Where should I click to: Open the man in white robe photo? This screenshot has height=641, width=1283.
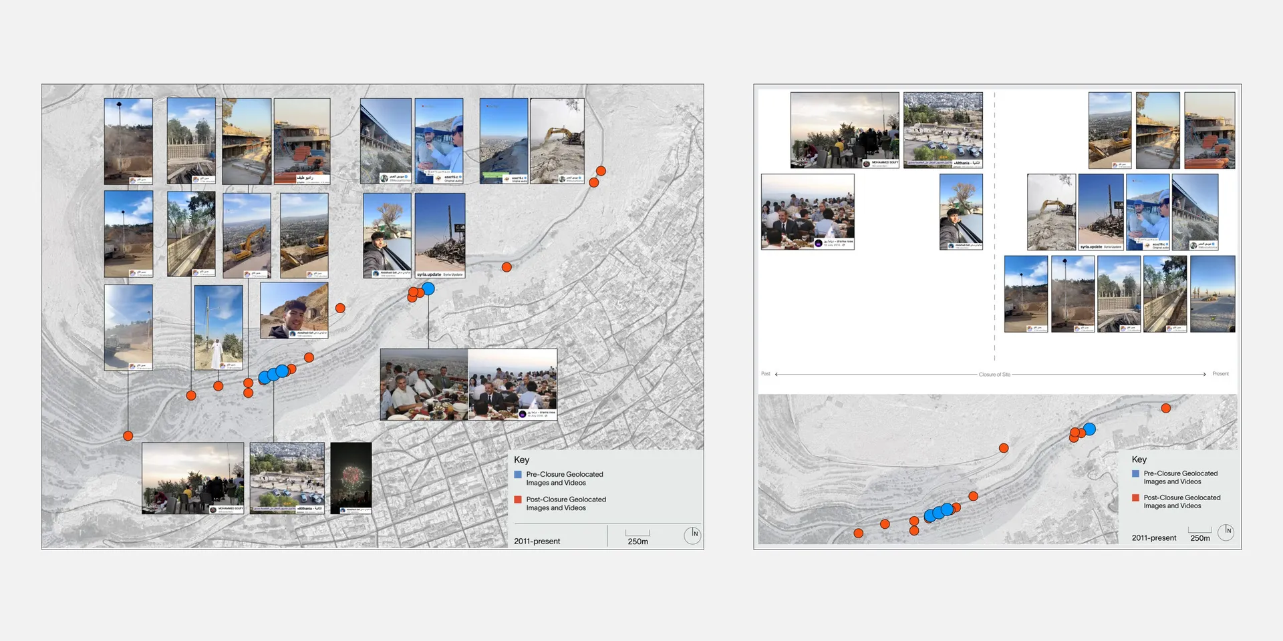[x=219, y=328]
